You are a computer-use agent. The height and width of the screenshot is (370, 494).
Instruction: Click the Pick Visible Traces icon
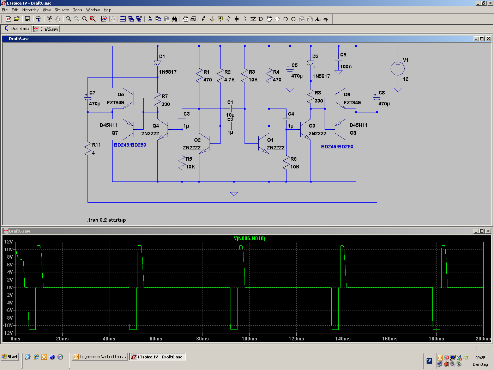(x=104, y=19)
